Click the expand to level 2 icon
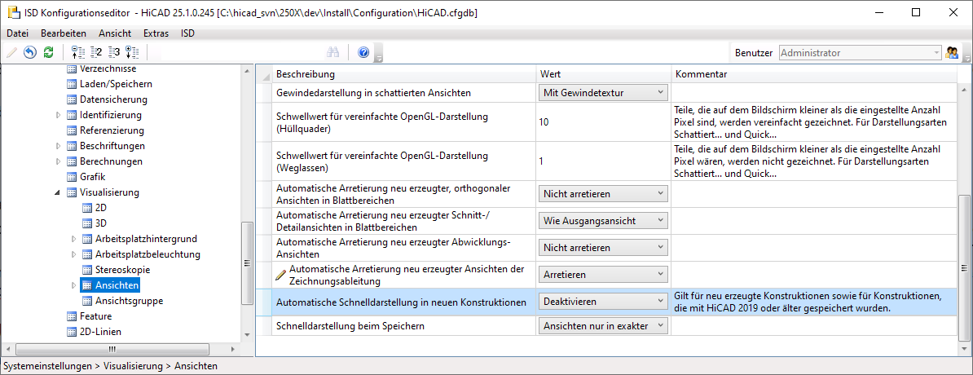This screenshot has width=973, height=375. (95, 53)
